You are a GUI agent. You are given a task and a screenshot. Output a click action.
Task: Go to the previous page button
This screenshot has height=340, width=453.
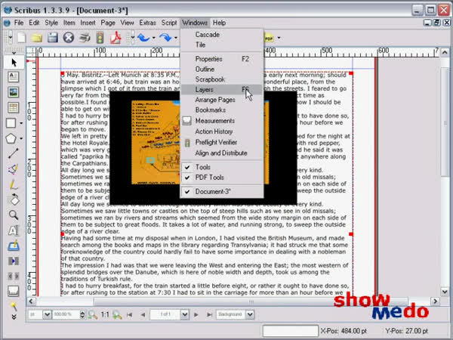coord(143,314)
